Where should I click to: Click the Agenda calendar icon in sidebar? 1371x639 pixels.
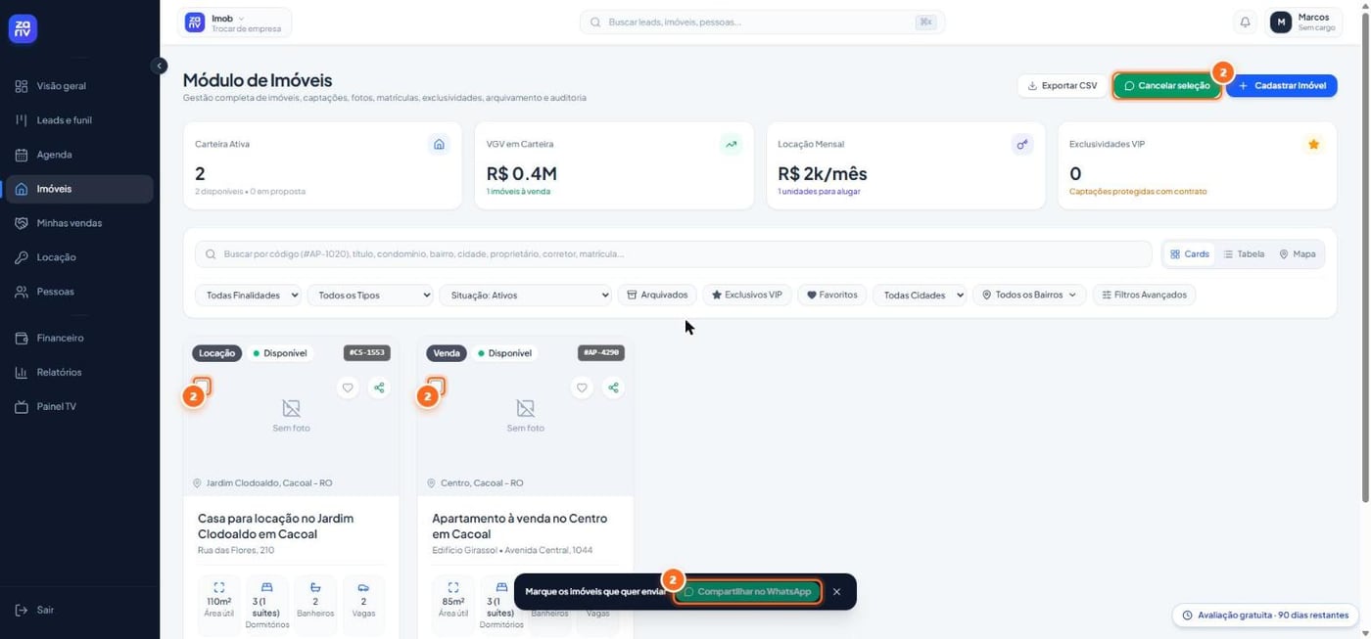(x=22, y=155)
